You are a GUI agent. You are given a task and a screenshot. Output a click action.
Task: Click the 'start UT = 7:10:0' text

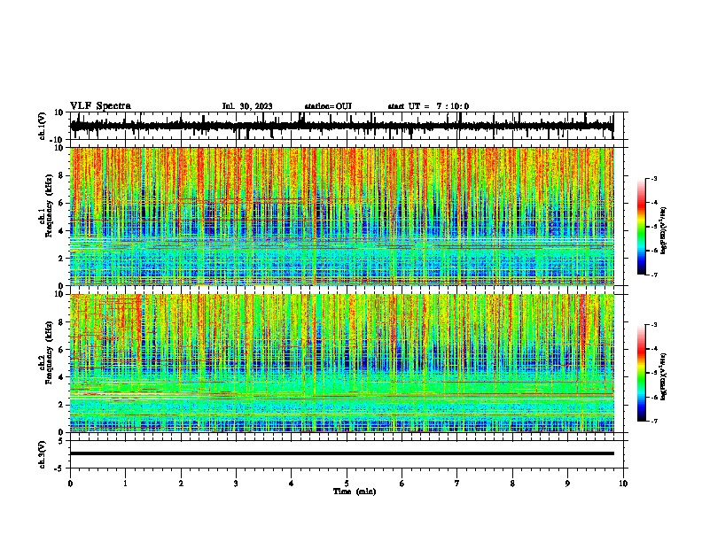tap(428, 106)
